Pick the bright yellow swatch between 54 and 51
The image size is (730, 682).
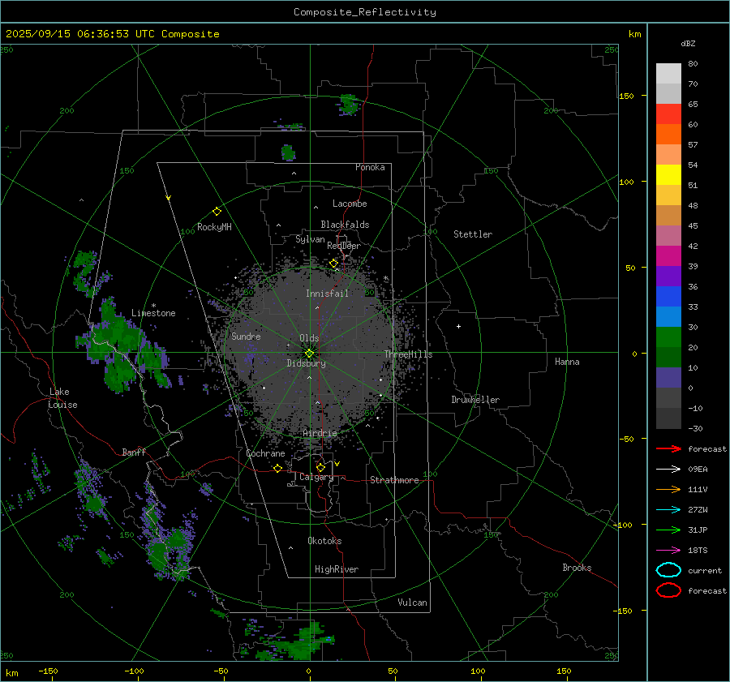[668, 175]
